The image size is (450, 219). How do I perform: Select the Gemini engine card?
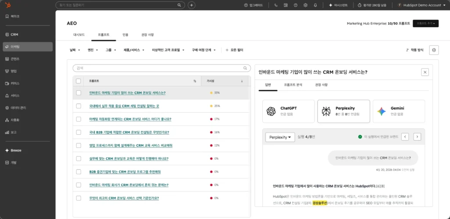pos(399,111)
